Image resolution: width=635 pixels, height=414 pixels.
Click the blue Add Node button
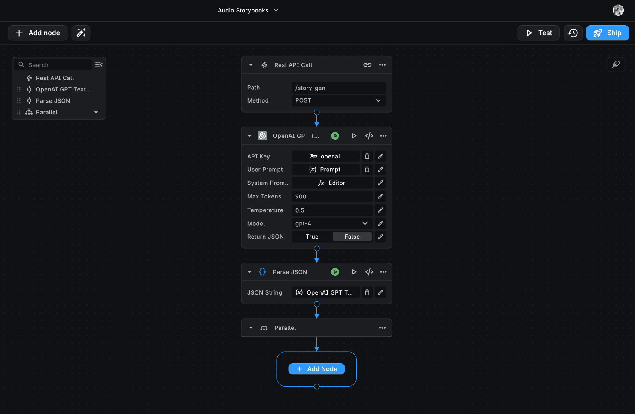point(316,369)
